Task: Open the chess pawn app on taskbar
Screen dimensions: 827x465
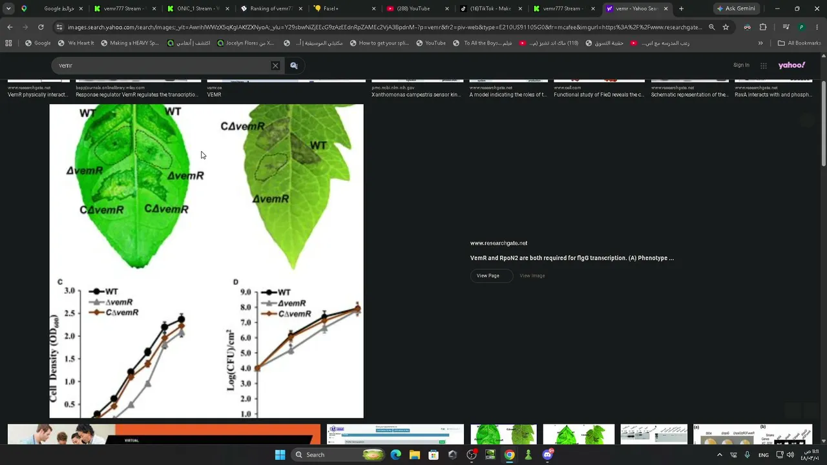Action: click(529, 455)
